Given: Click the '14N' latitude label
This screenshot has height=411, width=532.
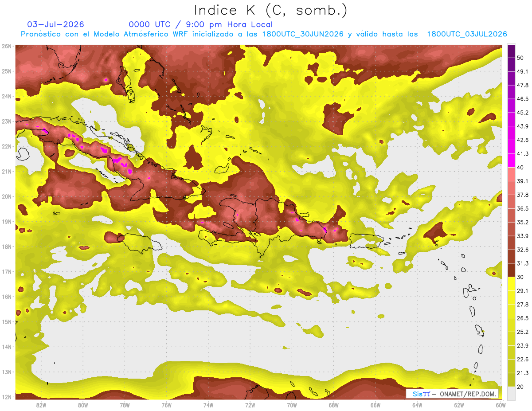Looking at the screenshot, I should [x=7, y=347].
